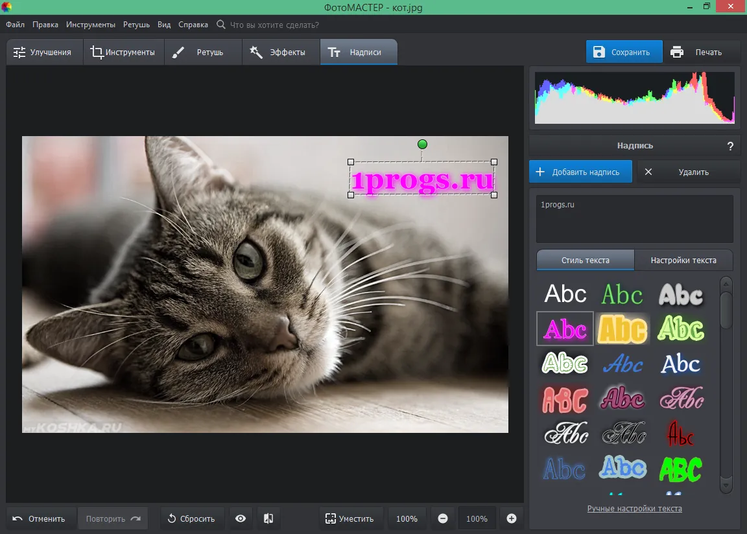Click the text styles scrollbar down arrow
This screenshot has width=747, height=534.
726,485
